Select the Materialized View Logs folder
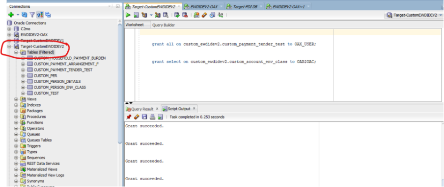Image resolution: width=444 pixels, height=187 pixels. pos(45,175)
